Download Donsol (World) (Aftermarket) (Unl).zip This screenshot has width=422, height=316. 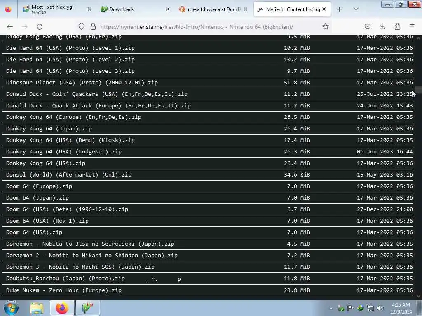[x=69, y=175]
